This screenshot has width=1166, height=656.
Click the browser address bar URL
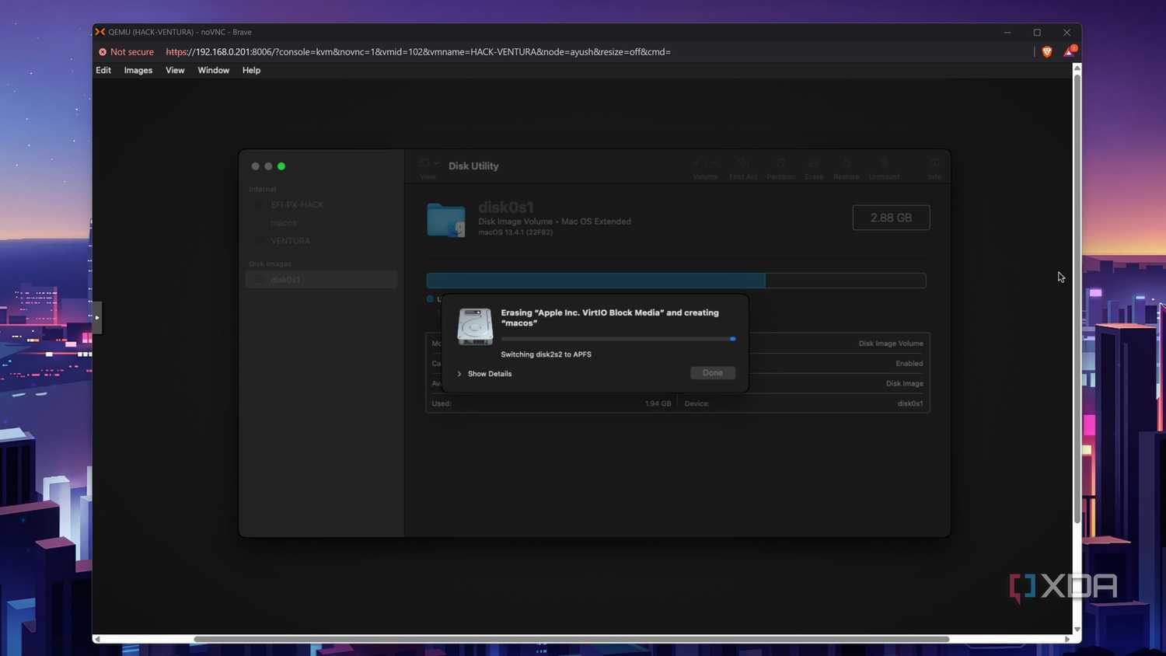[418, 52]
